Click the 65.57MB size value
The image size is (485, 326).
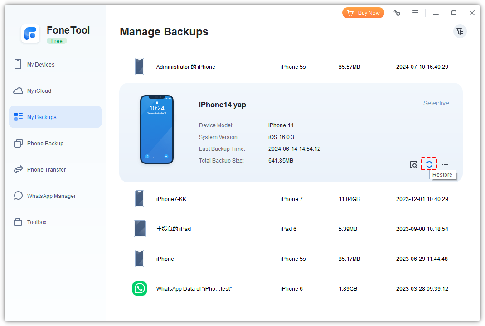(x=349, y=67)
